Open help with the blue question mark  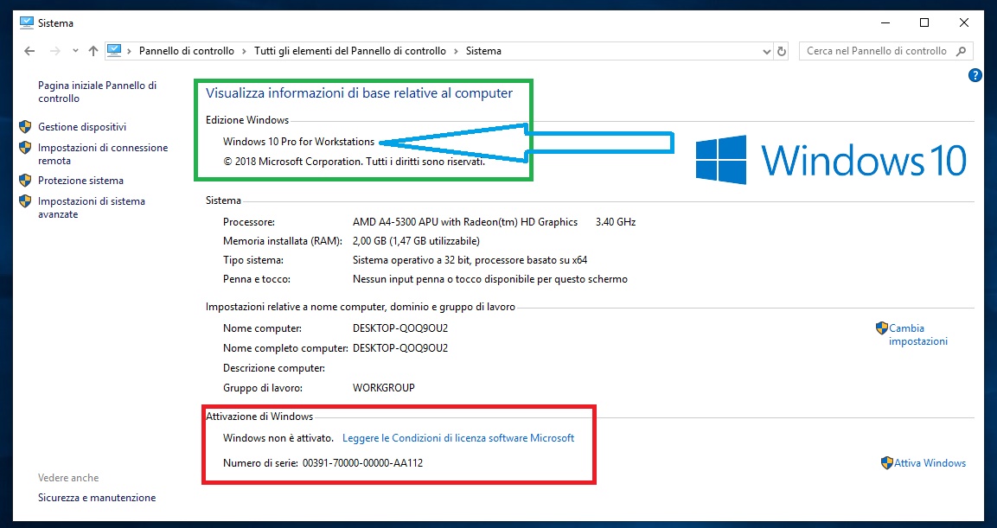click(975, 75)
